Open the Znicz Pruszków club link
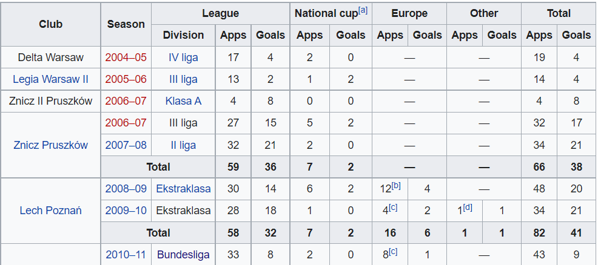This screenshot has width=598, height=265. click(x=51, y=145)
